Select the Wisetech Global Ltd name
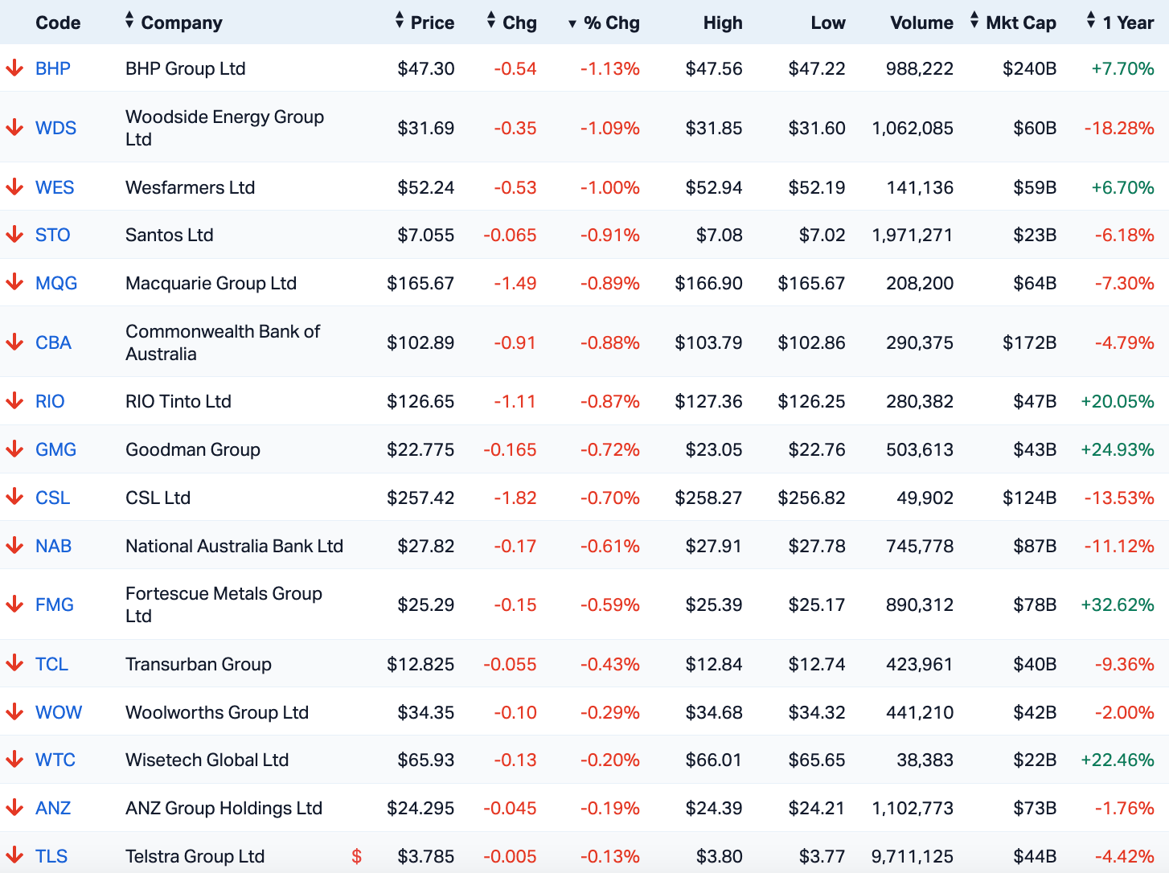Screen dimensions: 1169x873 207,760
